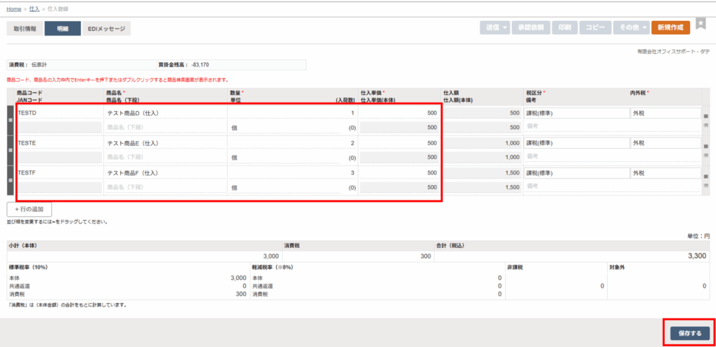This screenshot has width=716, height=347.
Task: Click the lines icon right of TESTD row
Action: [x=706, y=126]
